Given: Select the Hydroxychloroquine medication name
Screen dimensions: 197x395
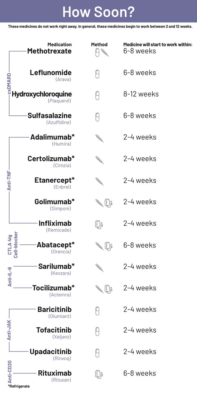Looking at the screenshot, I should tap(42, 94).
